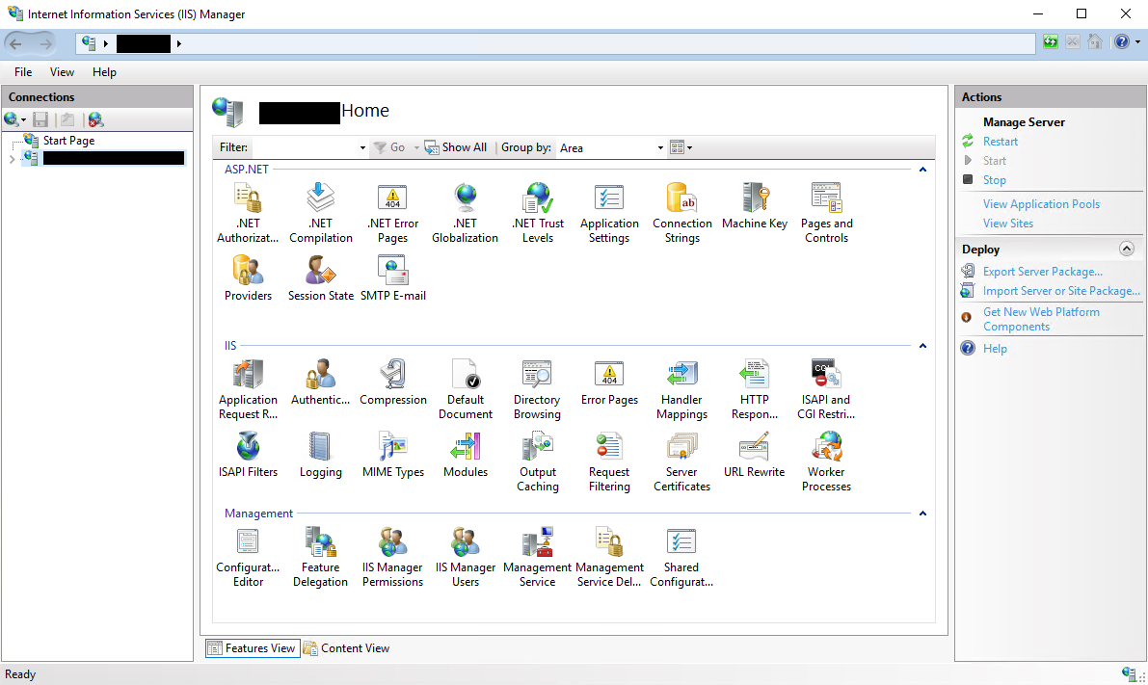1148x685 pixels.
Task: Open Session State settings
Action: click(321, 278)
